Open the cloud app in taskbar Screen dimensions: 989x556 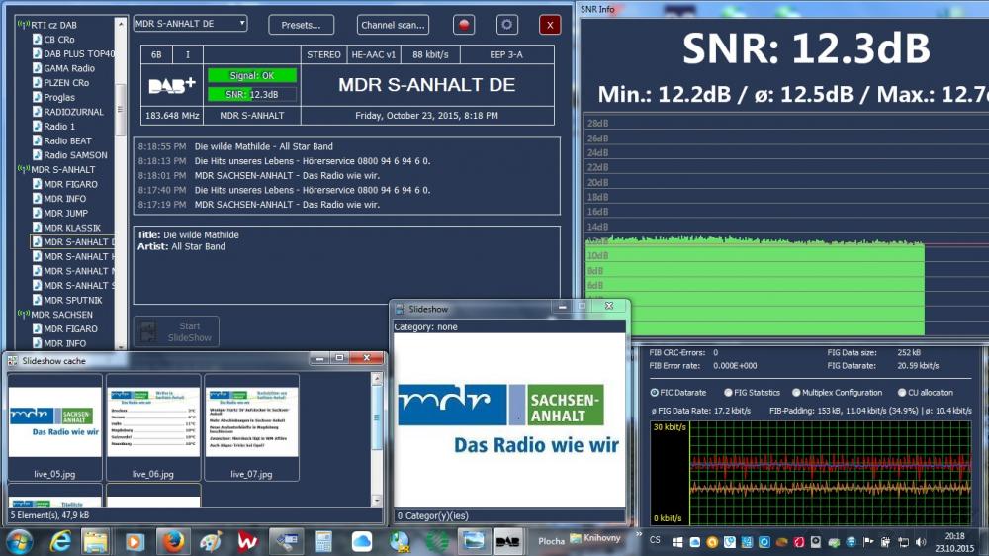[362, 542]
